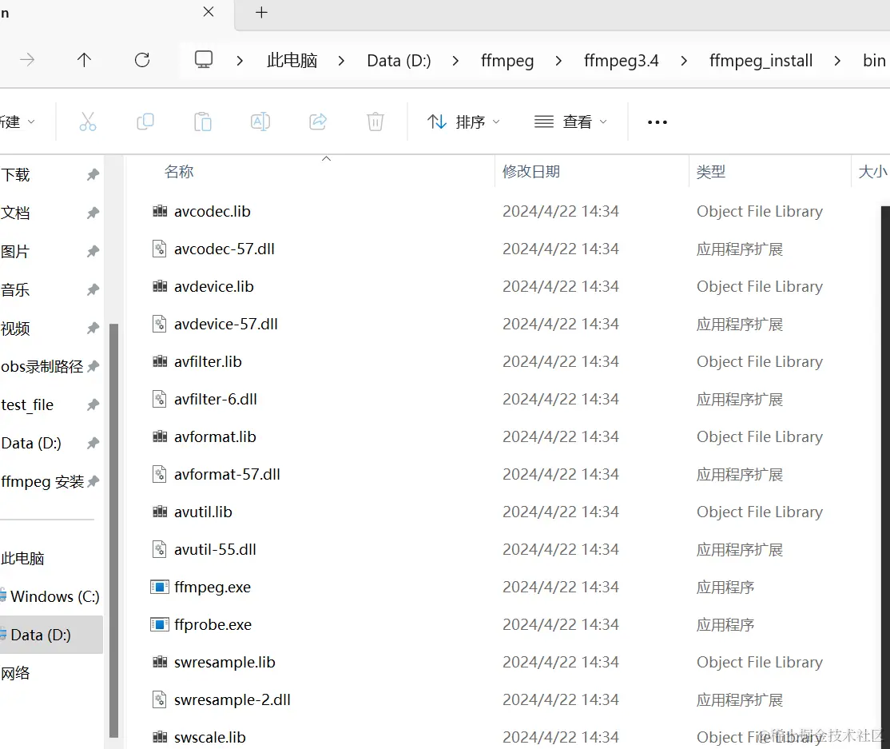
Task: Navigate to 此电脑 in breadcrumb
Action: click(292, 60)
